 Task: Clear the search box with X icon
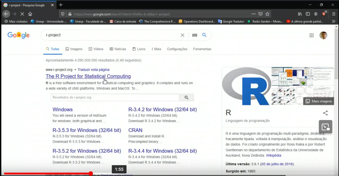click(x=182, y=35)
